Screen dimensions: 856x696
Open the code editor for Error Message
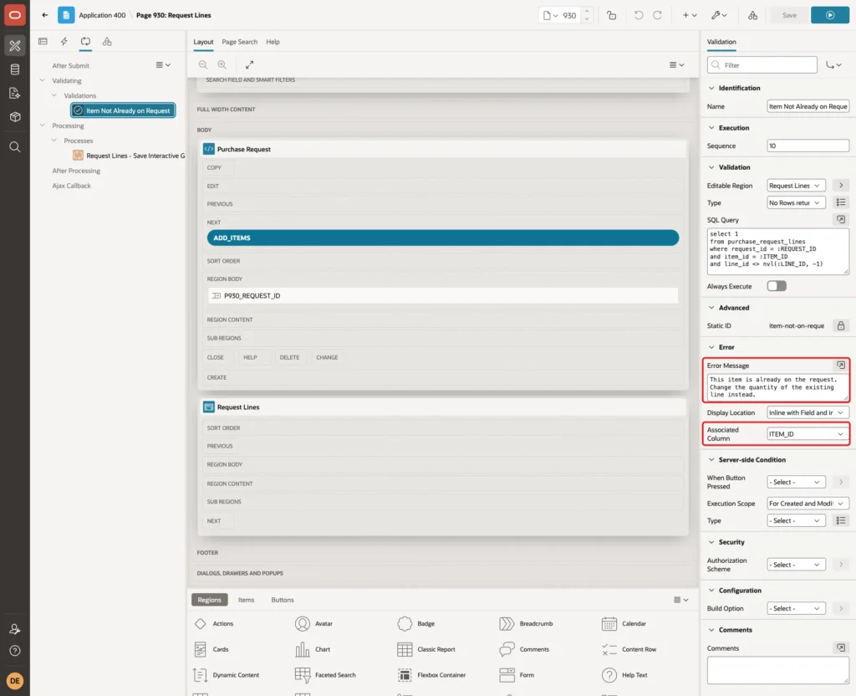tap(841, 365)
